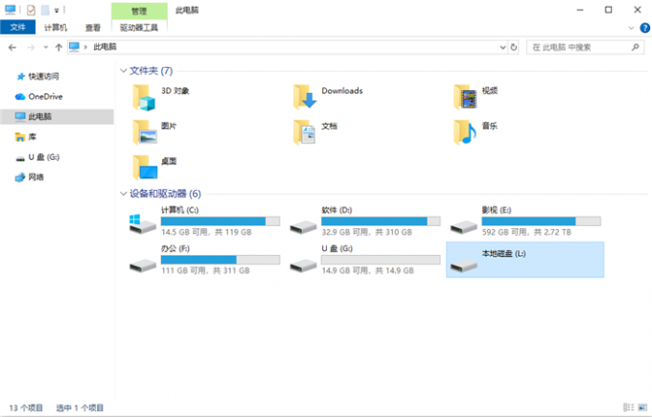Click the search box 在 此电脑 中搜索

pos(585,47)
